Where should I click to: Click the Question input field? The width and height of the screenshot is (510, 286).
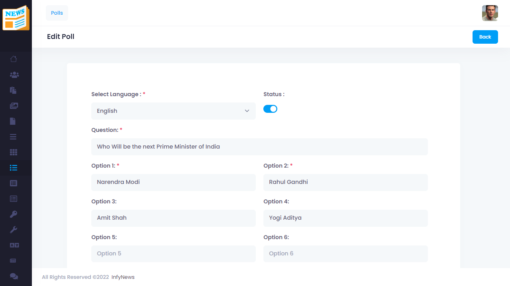coord(259,147)
